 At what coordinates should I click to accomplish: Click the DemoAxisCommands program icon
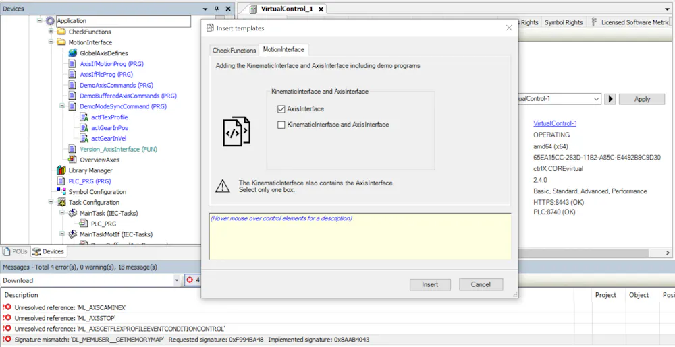point(73,85)
